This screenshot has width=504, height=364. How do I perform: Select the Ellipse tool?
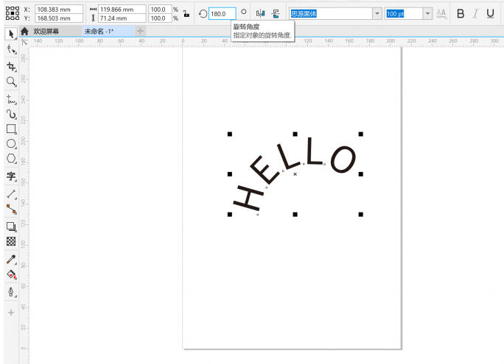click(11, 144)
